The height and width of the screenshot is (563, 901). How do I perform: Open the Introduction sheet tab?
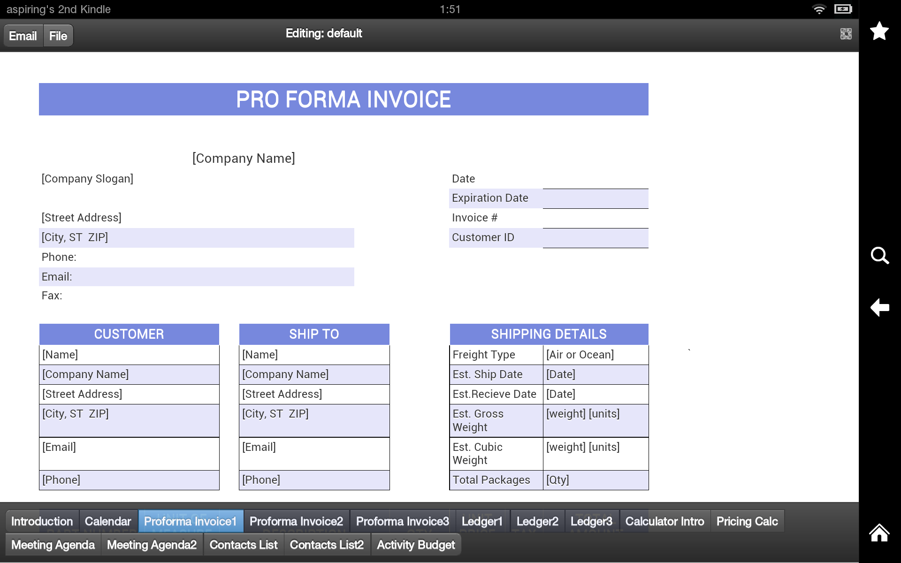click(42, 521)
